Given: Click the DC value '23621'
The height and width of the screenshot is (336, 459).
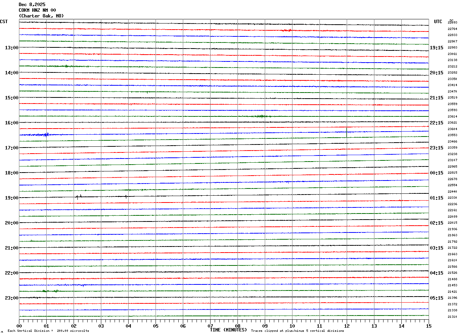Looking at the screenshot, I should (x=452, y=122).
